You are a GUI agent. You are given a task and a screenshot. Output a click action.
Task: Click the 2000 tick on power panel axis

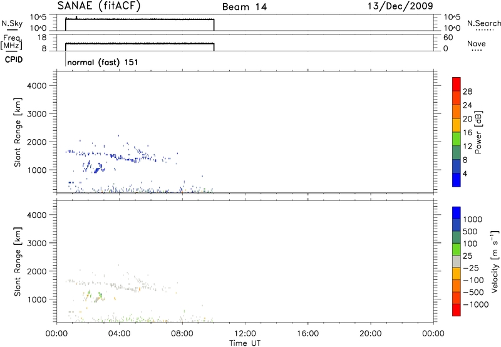tap(37, 142)
